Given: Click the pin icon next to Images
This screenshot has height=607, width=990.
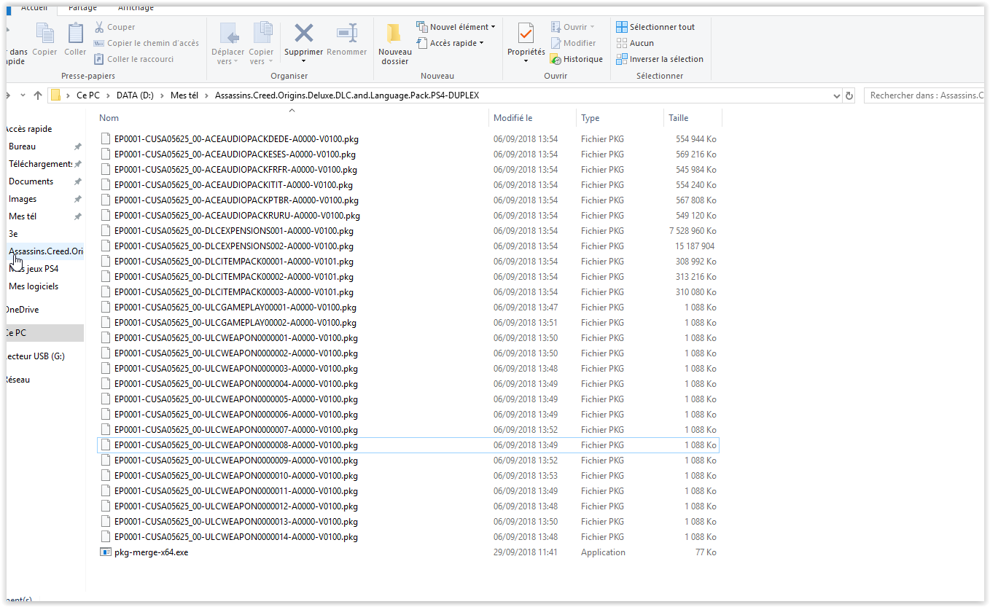Looking at the screenshot, I should click(78, 199).
